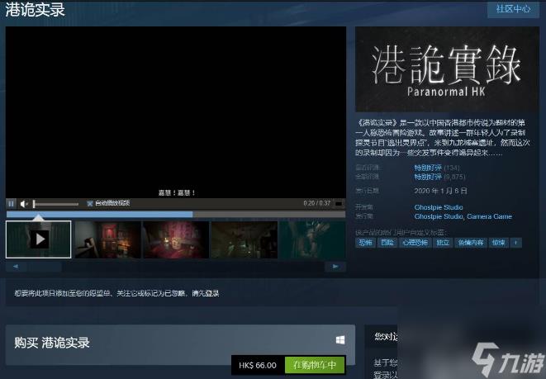This screenshot has width=546, height=379.
Task: Open publisher link Gamera Game
Action: click(489, 216)
